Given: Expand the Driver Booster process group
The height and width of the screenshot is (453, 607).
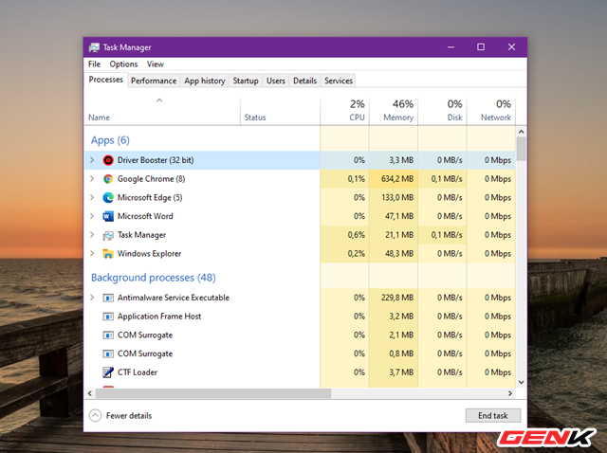Looking at the screenshot, I should (92, 160).
